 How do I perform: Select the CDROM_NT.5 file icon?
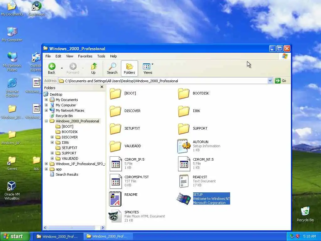tap(184, 164)
